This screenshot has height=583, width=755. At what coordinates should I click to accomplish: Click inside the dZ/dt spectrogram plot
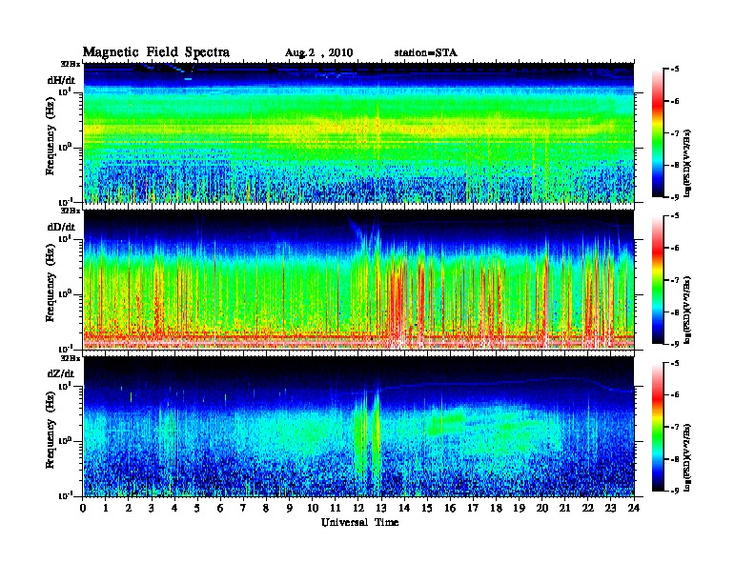(358, 427)
